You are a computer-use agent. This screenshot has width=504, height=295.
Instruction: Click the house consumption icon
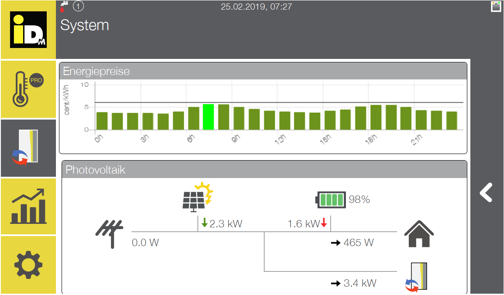[419, 234]
